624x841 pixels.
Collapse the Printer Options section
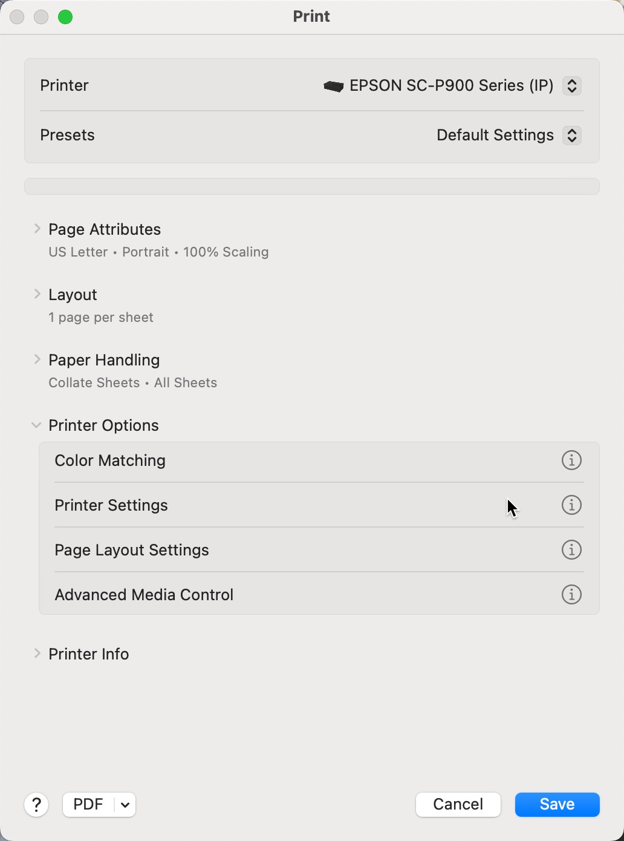tap(37, 425)
